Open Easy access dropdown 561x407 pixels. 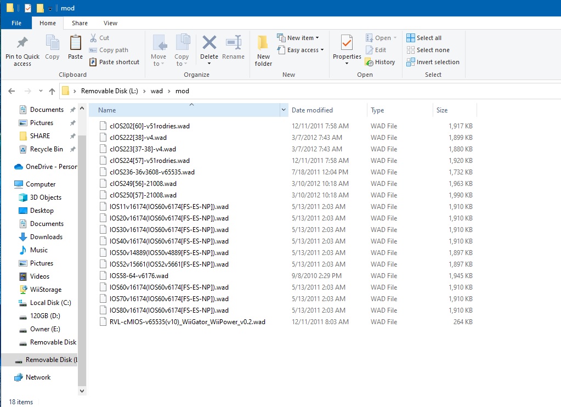(301, 50)
